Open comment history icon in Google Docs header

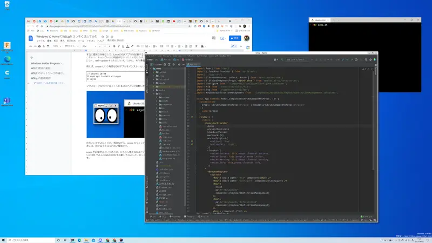point(214,38)
